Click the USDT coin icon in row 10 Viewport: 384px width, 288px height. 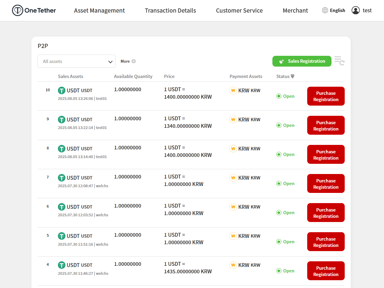[x=61, y=90]
